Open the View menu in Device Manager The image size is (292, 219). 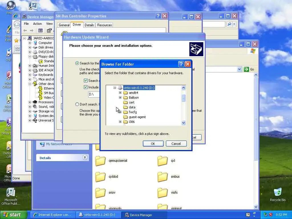pos(49,24)
